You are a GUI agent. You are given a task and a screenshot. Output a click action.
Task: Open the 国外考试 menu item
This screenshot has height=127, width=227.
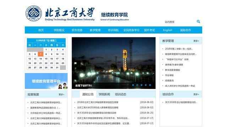(149, 30)
